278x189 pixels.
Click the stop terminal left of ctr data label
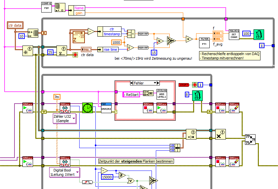click(75, 55)
